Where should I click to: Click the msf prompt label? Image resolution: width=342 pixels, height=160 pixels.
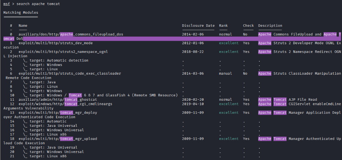pyautogui.click(x=7, y=4)
